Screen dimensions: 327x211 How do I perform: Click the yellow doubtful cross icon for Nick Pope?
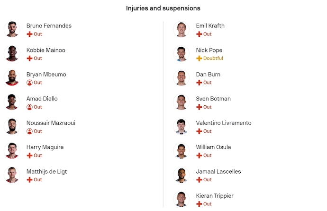[199, 59]
